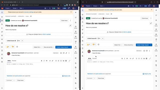
Task: Open Oldest first dropdown in right window
Action: pos(118,45)
